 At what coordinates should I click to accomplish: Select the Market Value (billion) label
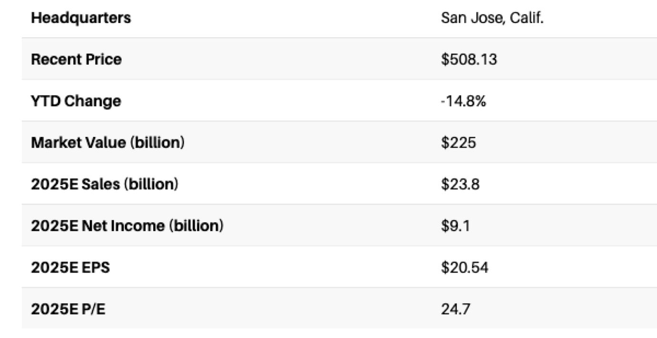[x=107, y=142]
